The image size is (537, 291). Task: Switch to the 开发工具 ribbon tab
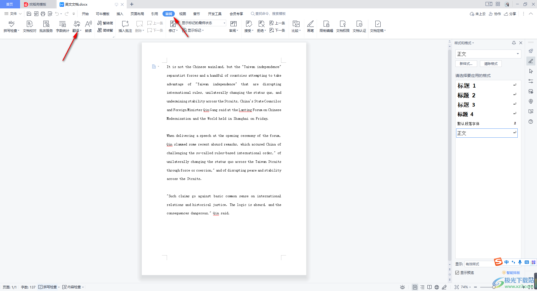(215, 14)
